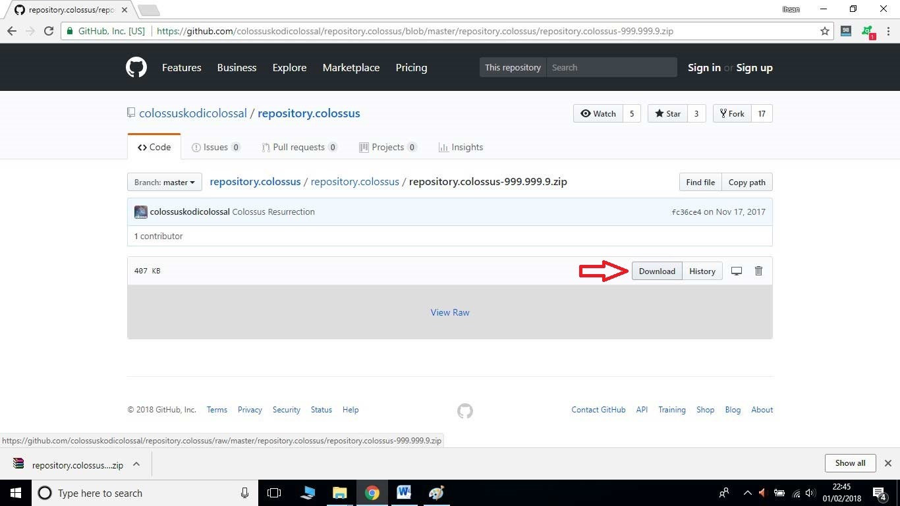This screenshot has width=900, height=506.
Task: Open file in GitHub Desktop icon
Action: [x=737, y=271]
